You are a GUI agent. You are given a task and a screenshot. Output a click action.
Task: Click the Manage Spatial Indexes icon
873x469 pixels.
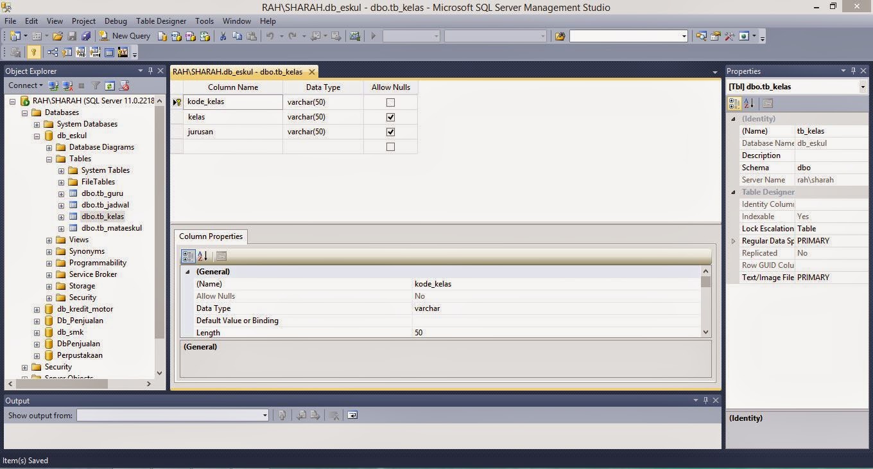coord(123,52)
